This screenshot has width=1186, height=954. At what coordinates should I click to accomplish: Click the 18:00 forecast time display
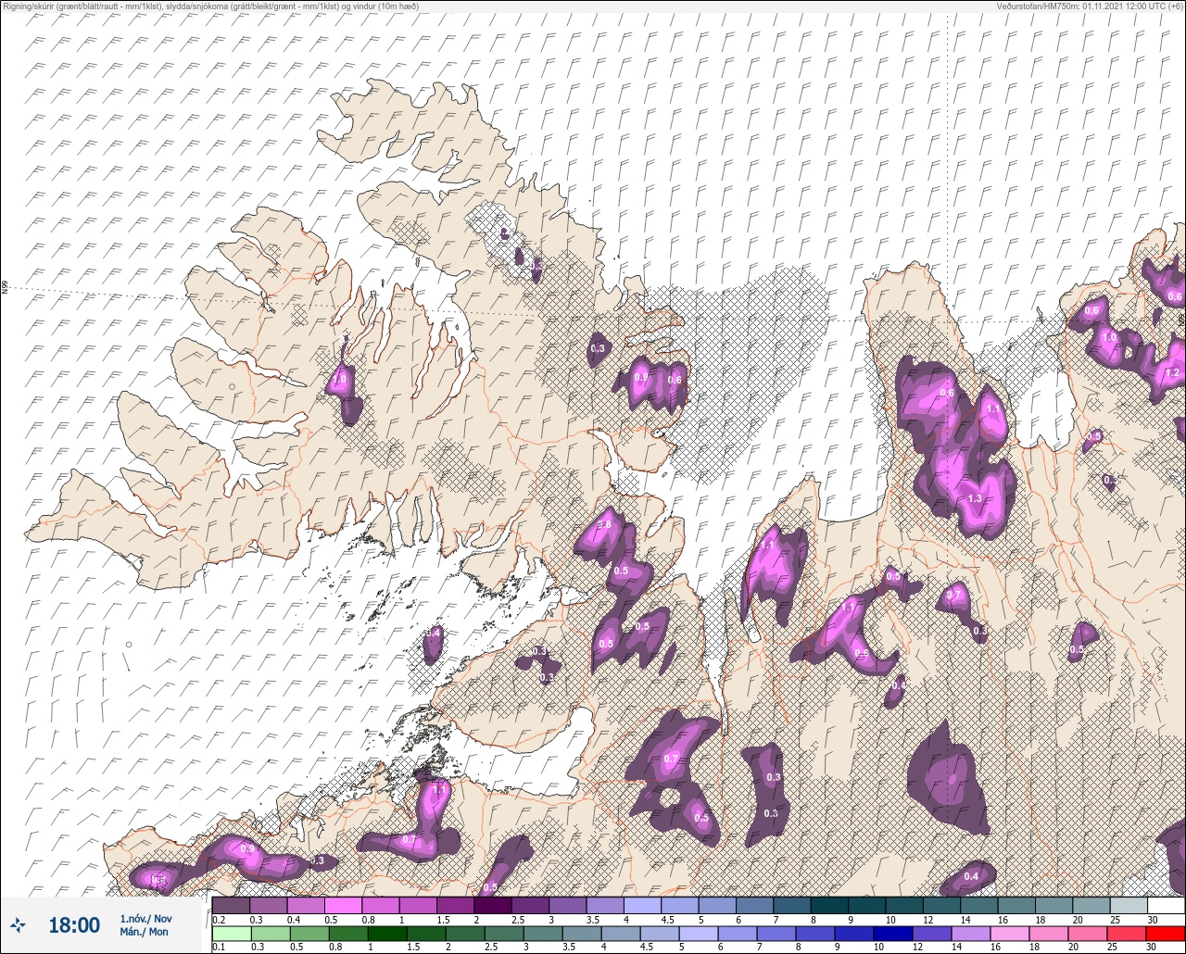click(74, 925)
